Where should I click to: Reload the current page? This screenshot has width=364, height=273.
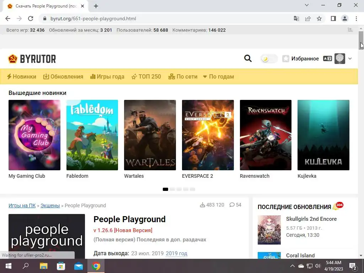pos(31,18)
